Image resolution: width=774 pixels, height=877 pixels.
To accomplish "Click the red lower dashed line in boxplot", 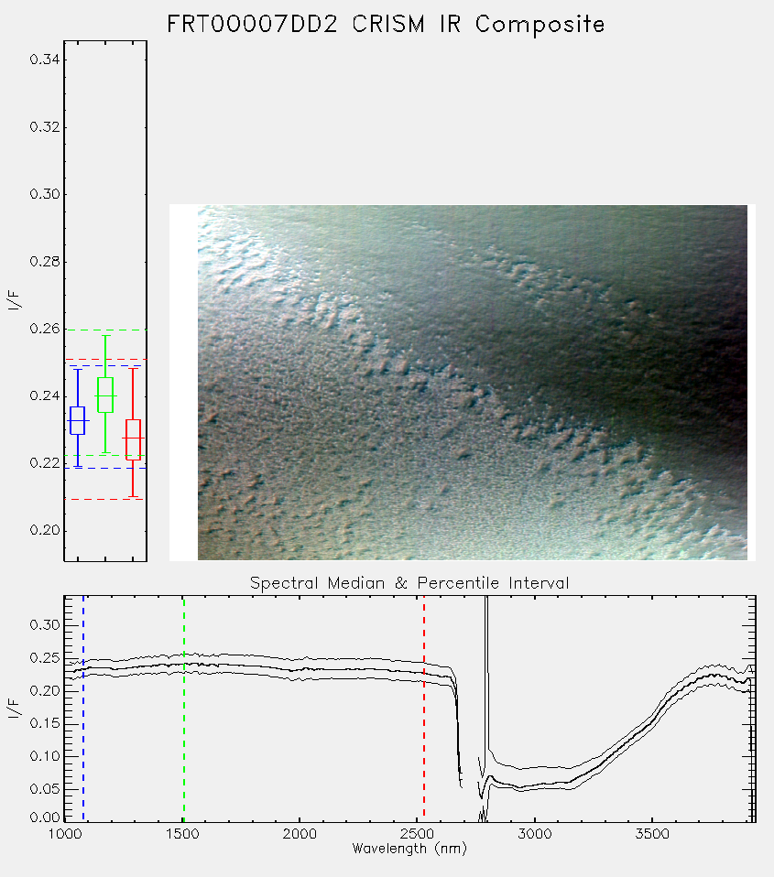I will [x=105, y=499].
